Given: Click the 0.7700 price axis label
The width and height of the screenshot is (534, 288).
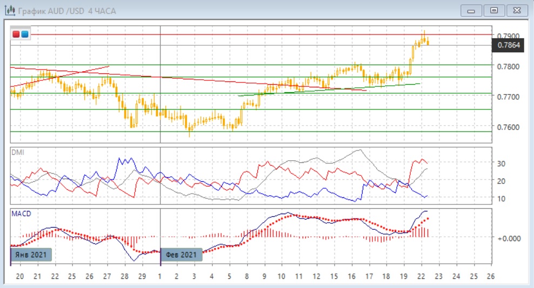Looking at the screenshot, I should [x=507, y=97].
